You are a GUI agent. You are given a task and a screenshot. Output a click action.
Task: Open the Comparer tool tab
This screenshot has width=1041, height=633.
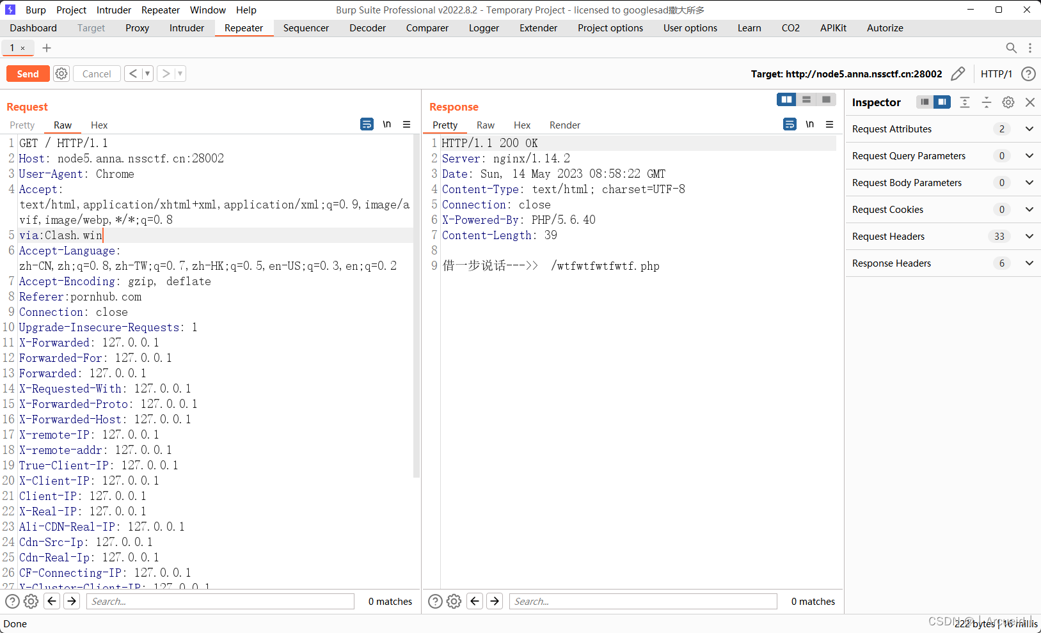coord(427,28)
